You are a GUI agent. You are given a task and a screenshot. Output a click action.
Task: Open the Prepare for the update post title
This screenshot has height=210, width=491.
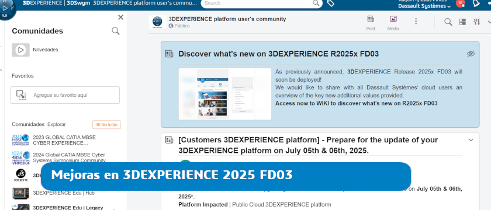(308, 145)
